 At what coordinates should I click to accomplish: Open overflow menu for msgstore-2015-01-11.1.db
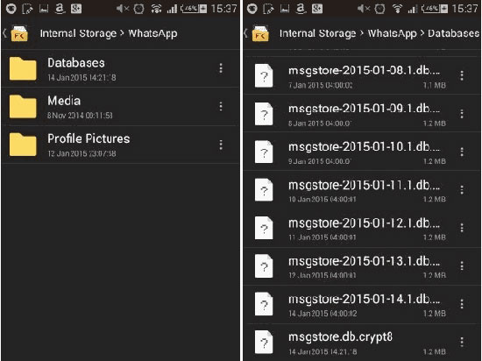pos(462,190)
